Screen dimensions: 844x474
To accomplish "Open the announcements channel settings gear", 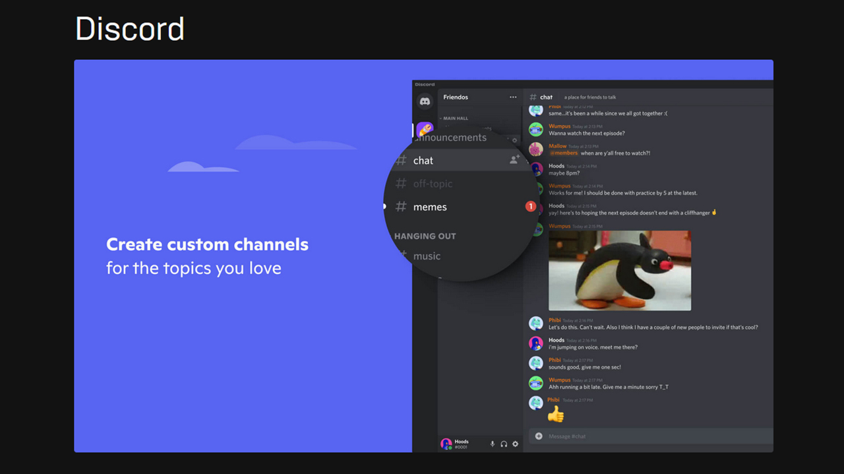I will pyautogui.click(x=514, y=140).
